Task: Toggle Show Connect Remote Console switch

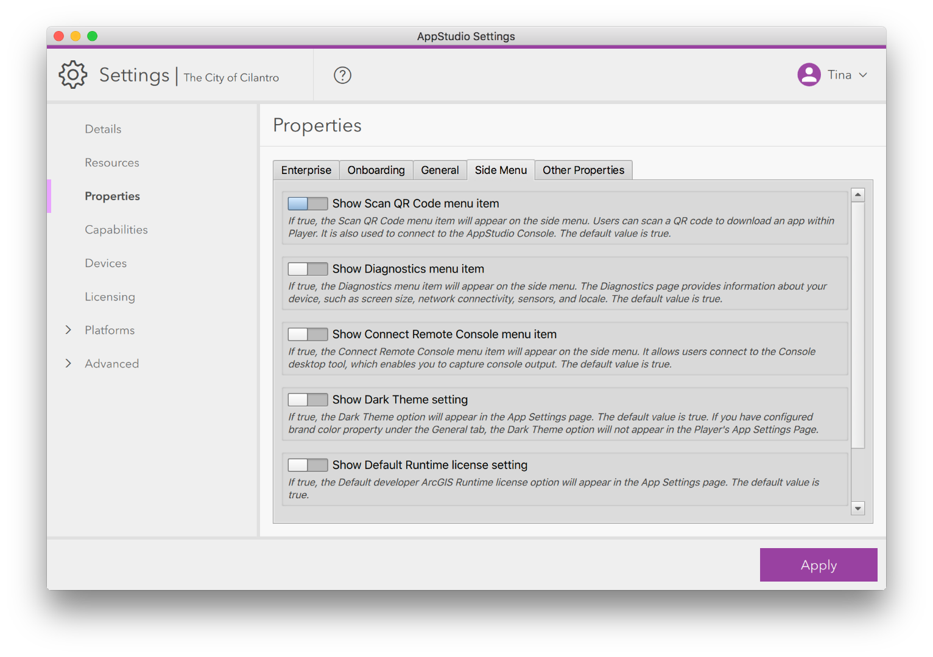Action: 308,334
